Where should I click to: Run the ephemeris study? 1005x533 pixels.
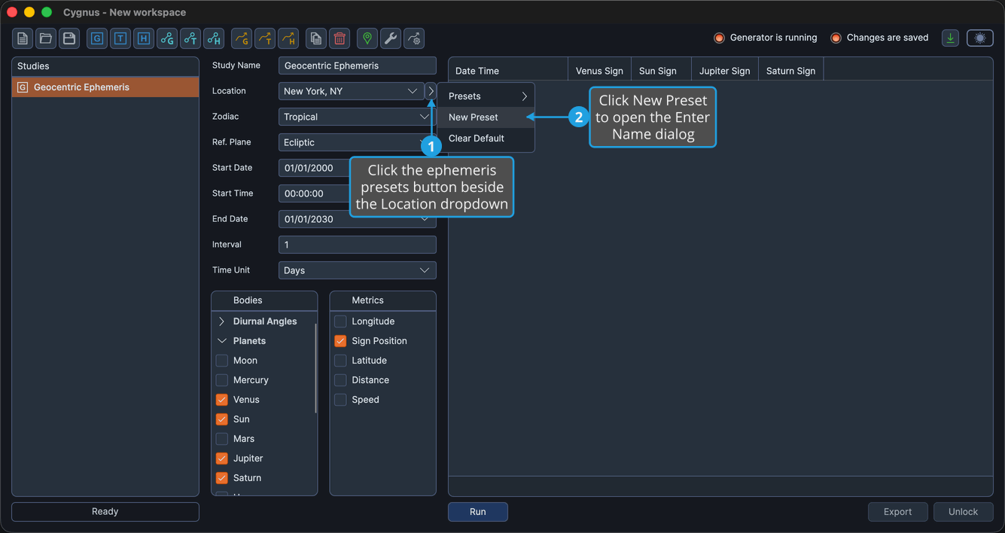pos(478,512)
